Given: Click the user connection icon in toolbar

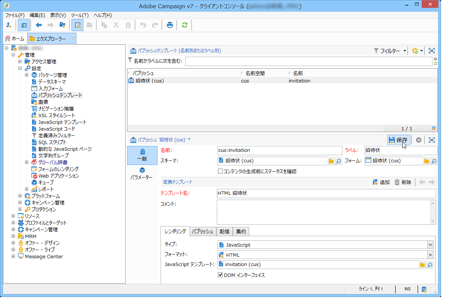Looking at the screenshot, I should (9, 25).
